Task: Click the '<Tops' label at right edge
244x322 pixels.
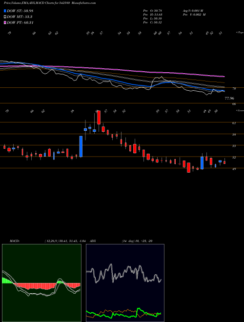Action: (x=239, y=32)
